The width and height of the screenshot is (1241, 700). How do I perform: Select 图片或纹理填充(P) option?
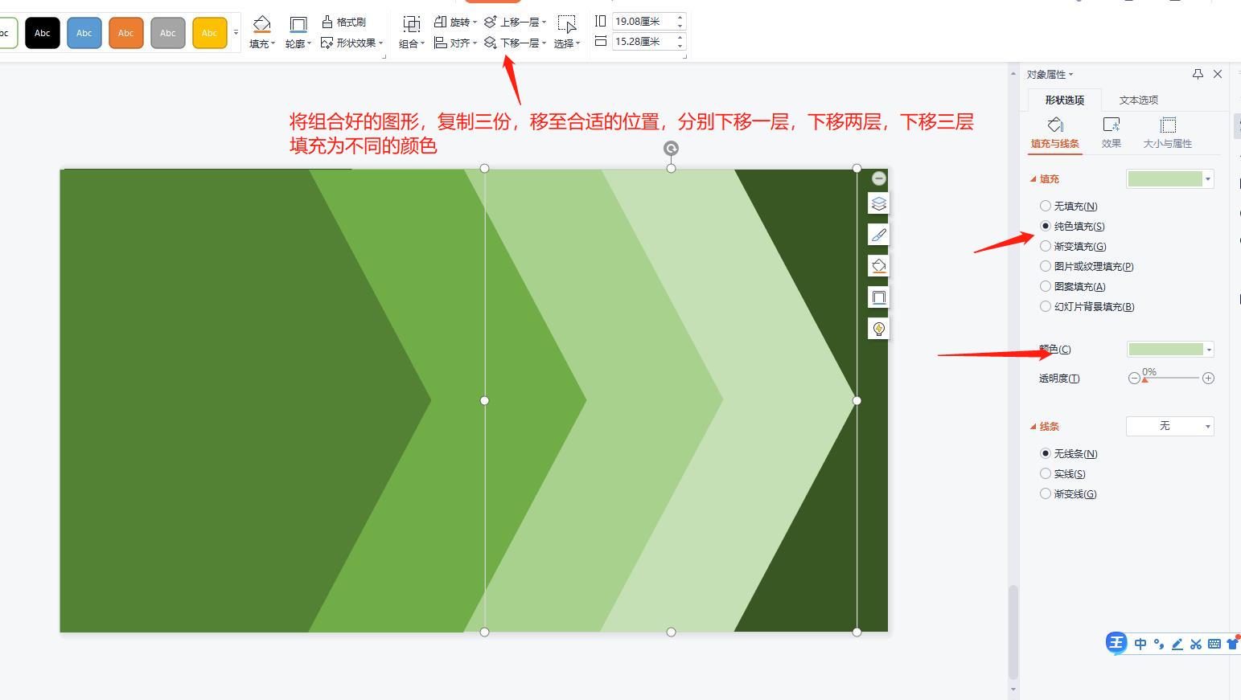click(x=1087, y=267)
